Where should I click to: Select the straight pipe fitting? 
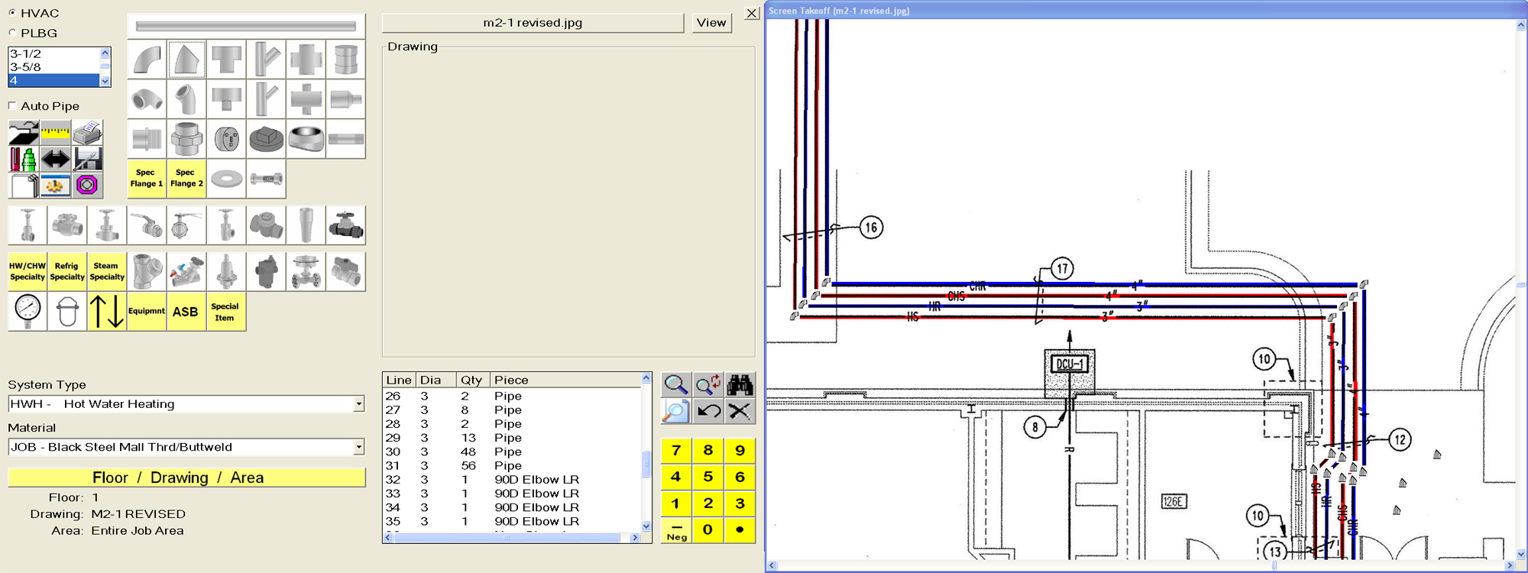click(245, 26)
